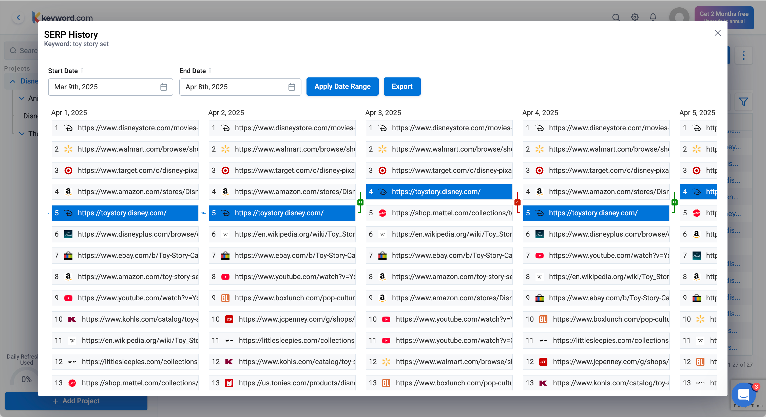The width and height of the screenshot is (766, 417).
Task: Click the search magnifier in header
Action: (x=616, y=17)
